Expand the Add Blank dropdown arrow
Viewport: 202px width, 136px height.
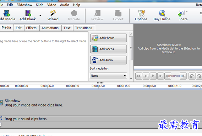40,16
